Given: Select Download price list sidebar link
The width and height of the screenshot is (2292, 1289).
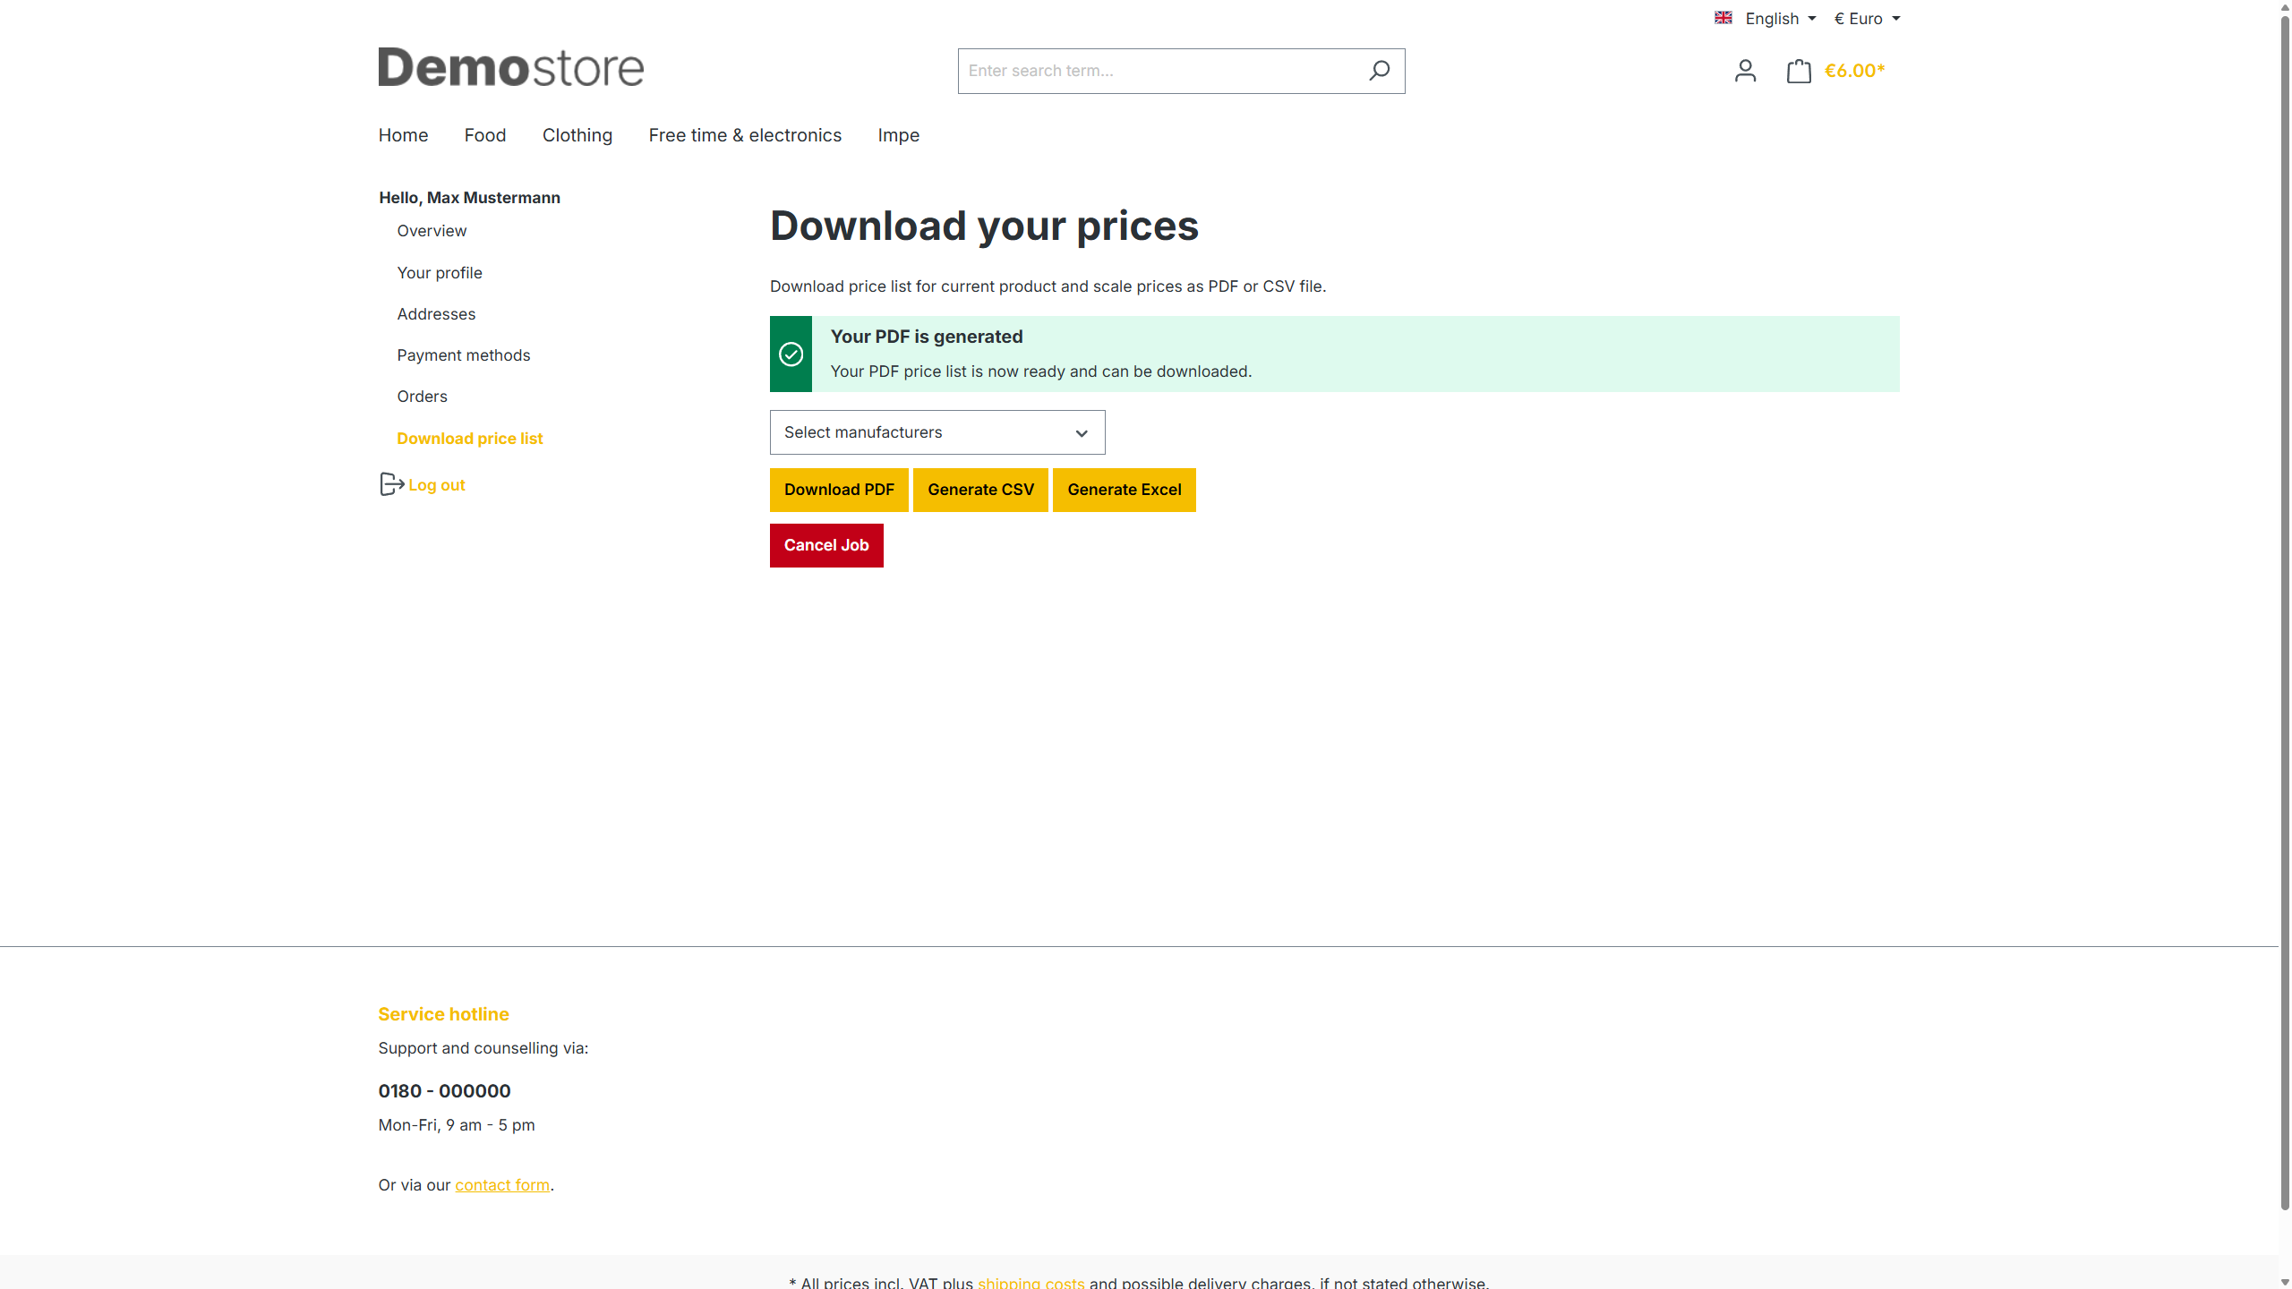Looking at the screenshot, I should tap(469, 439).
